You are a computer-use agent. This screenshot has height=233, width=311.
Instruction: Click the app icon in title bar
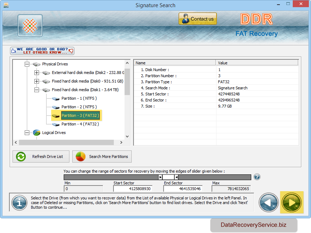pos(6,5)
